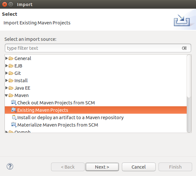Expand the Java EE category
Image resolution: width=196 pixels, height=176 pixels.
tap(6, 88)
